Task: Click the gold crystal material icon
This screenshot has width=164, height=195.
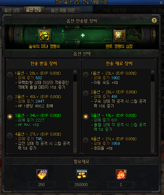Action: (42, 174)
